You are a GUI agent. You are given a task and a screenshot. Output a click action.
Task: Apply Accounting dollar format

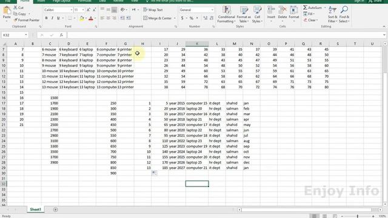click(182, 18)
